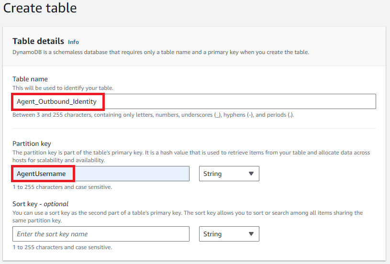
Task: Click the Table name label
Action: coord(30,79)
